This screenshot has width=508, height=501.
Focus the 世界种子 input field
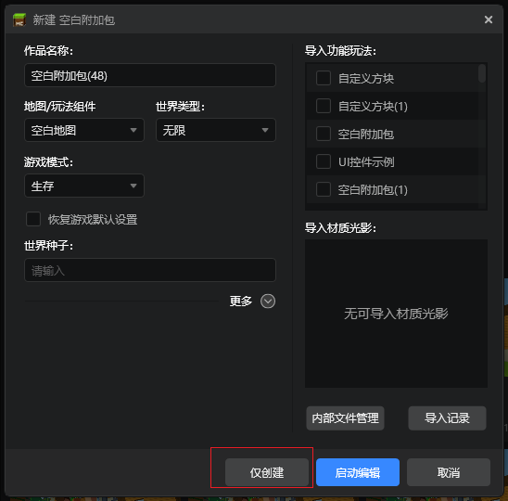[x=150, y=270]
